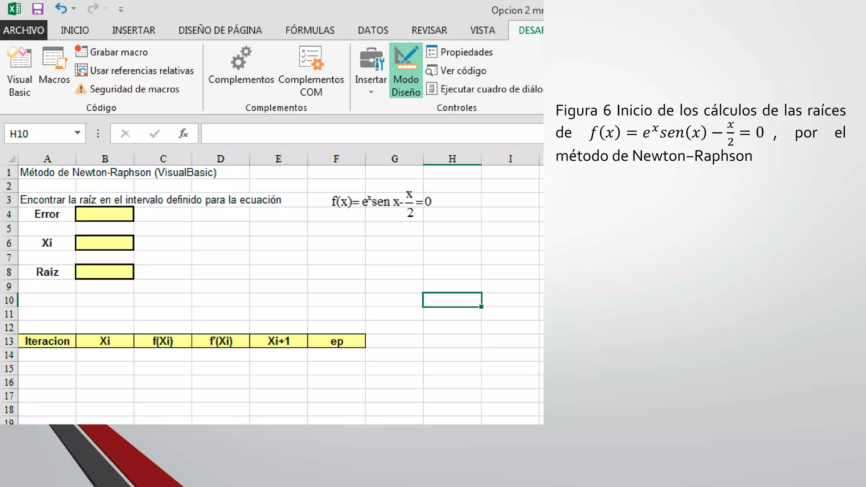Open the Complementos add-ins dialog
The image size is (866, 487).
click(241, 66)
